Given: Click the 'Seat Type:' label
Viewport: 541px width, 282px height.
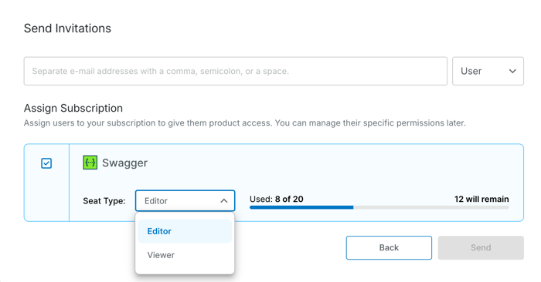Looking at the screenshot, I should tap(104, 201).
